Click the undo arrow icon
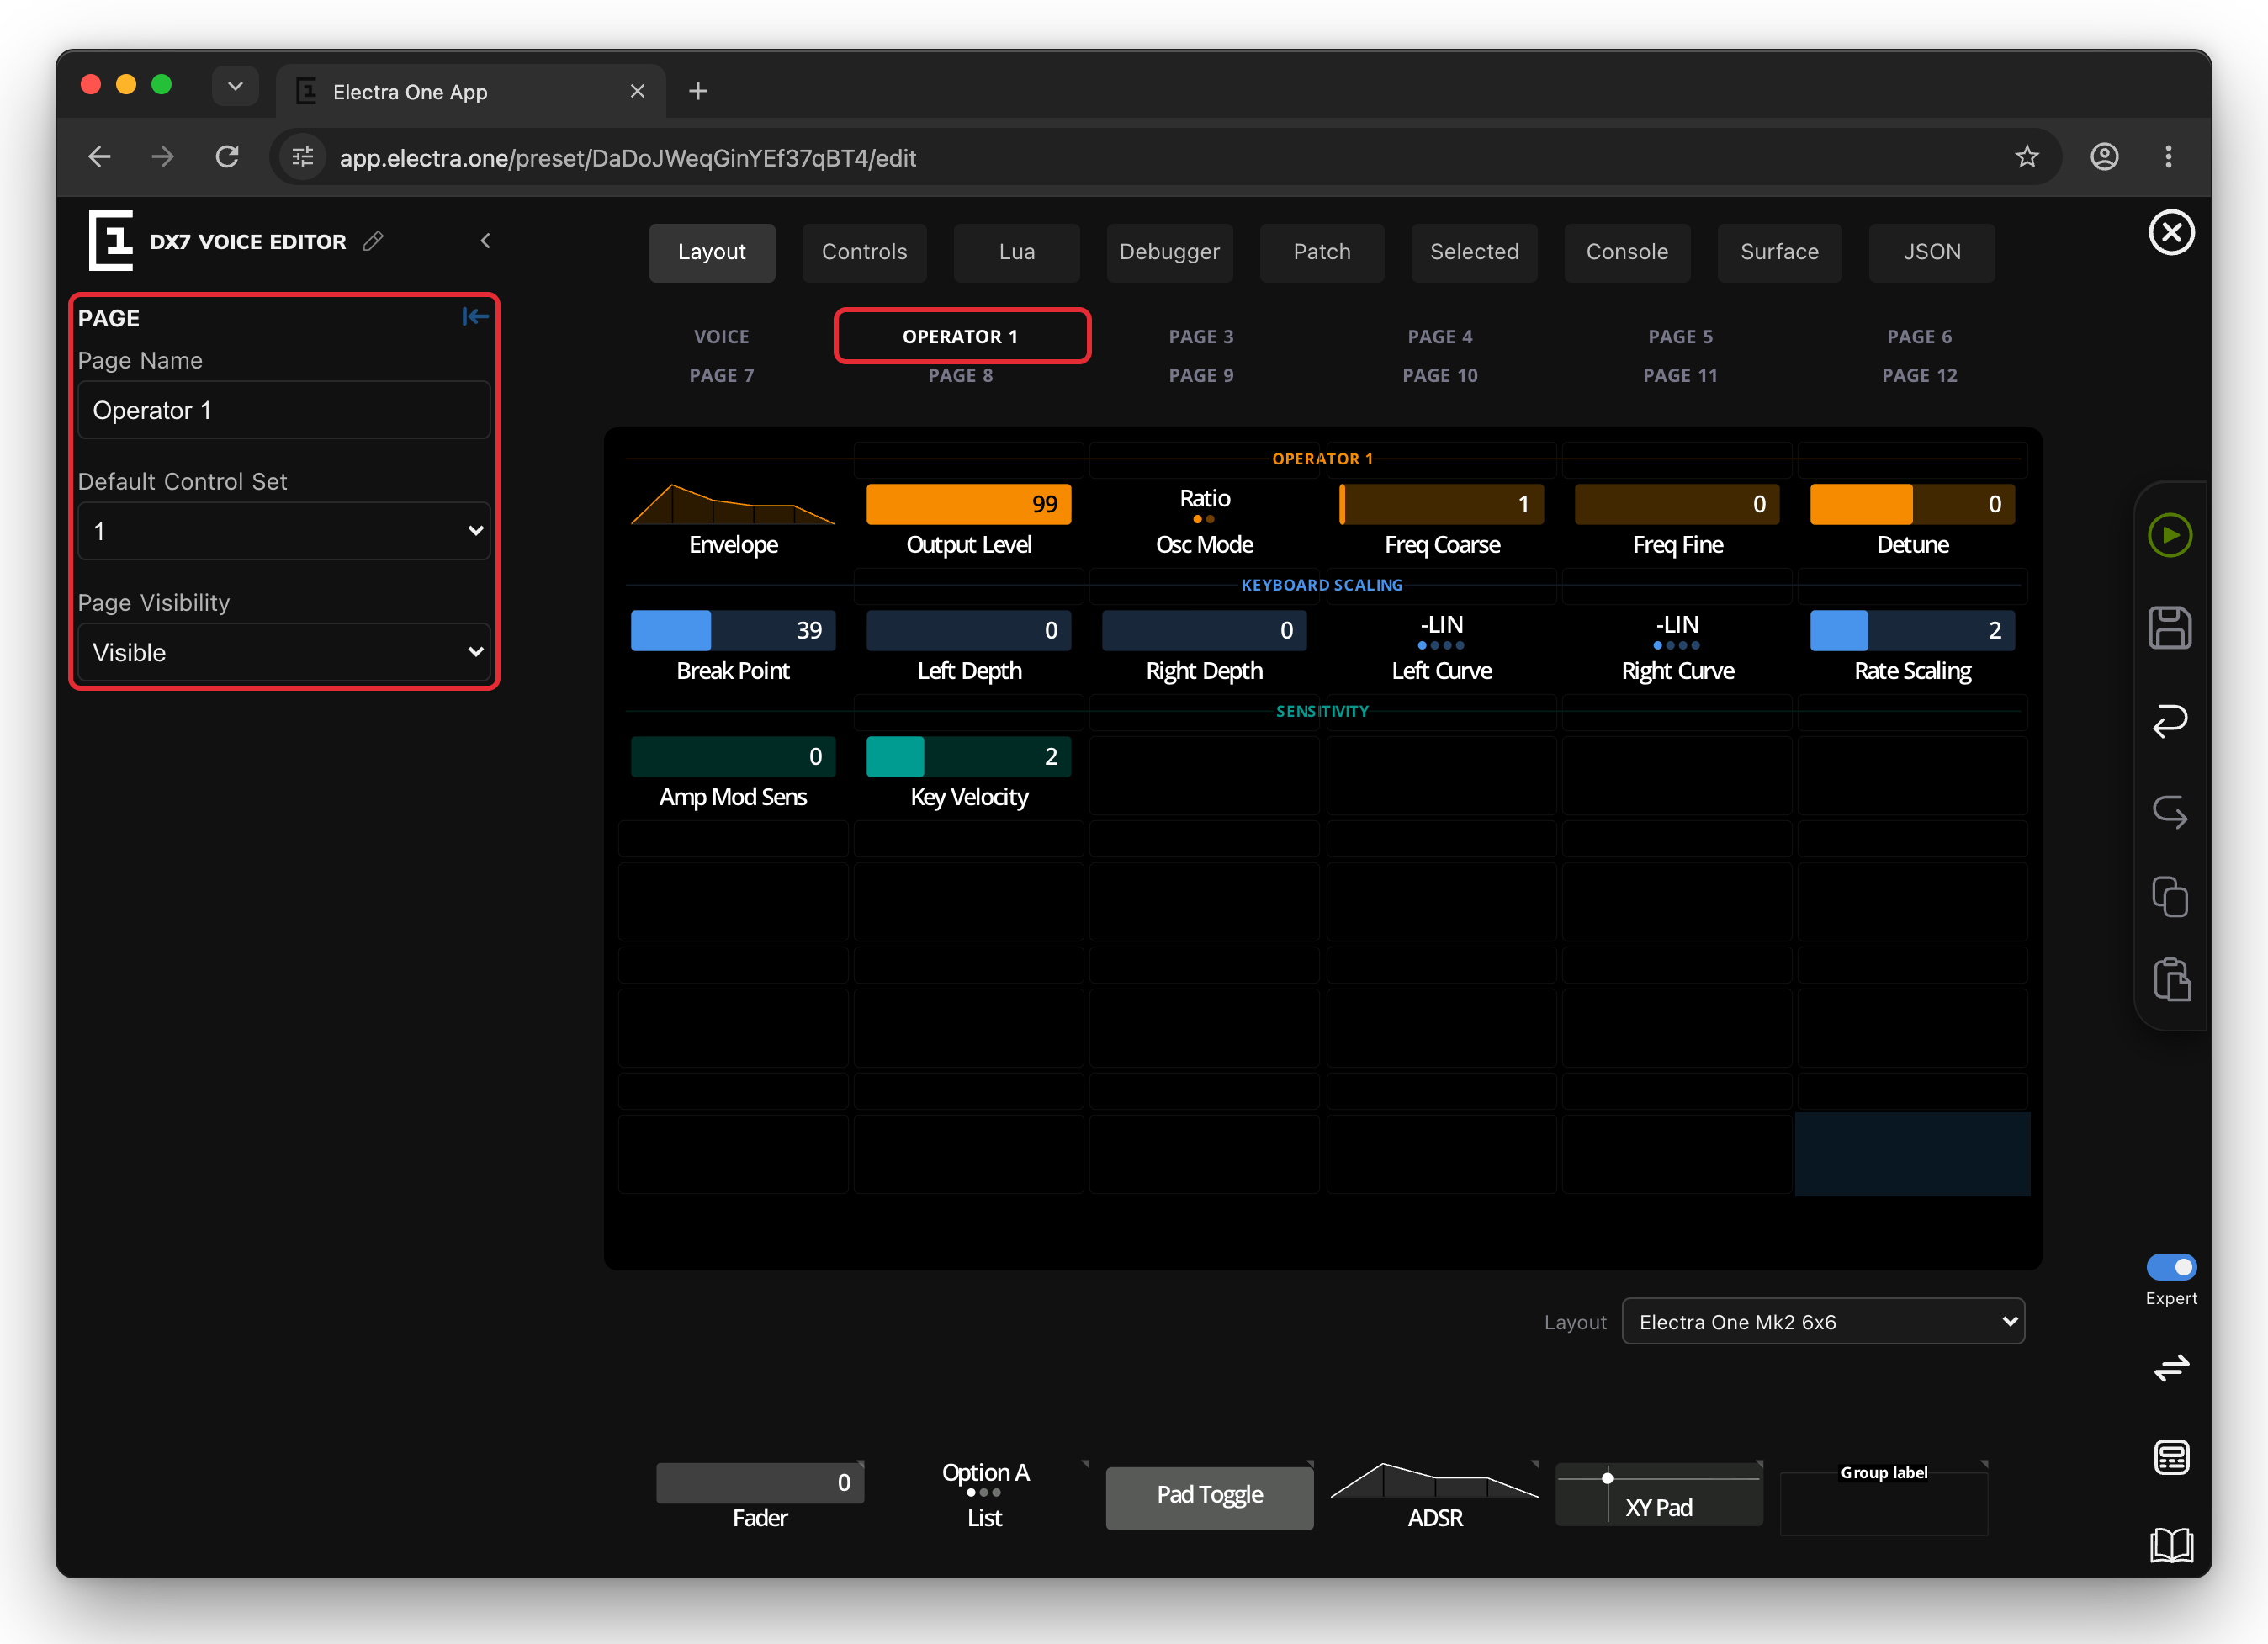2268x1644 pixels. click(x=2170, y=720)
